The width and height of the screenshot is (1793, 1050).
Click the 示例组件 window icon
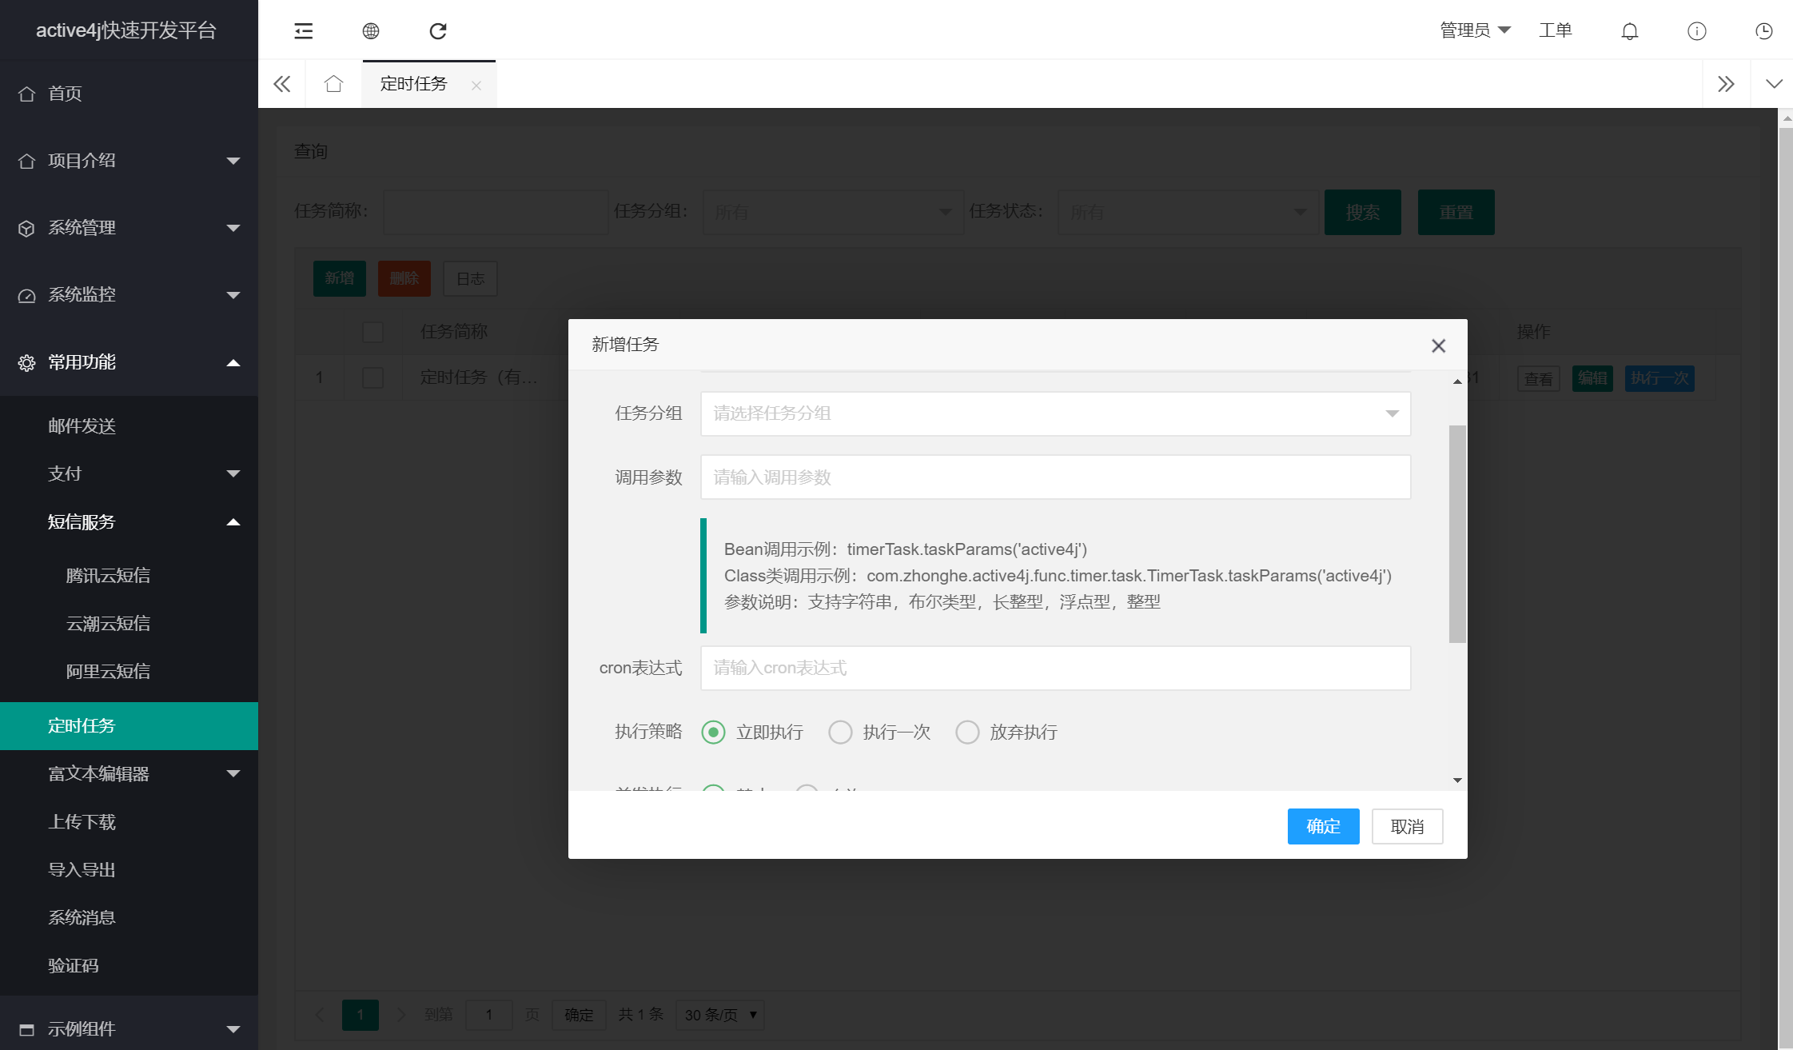[26, 1029]
